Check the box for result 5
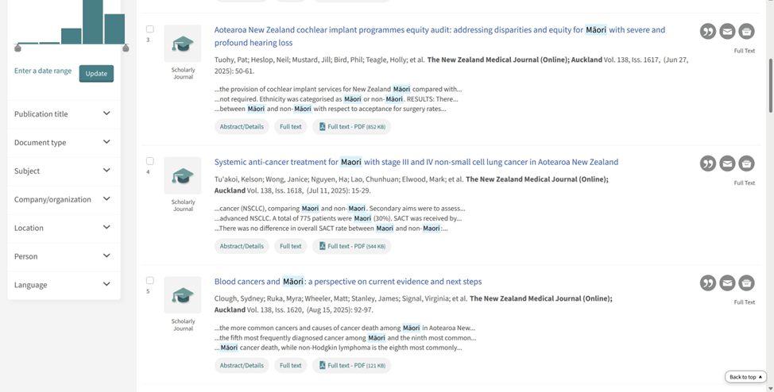 pos(149,281)
